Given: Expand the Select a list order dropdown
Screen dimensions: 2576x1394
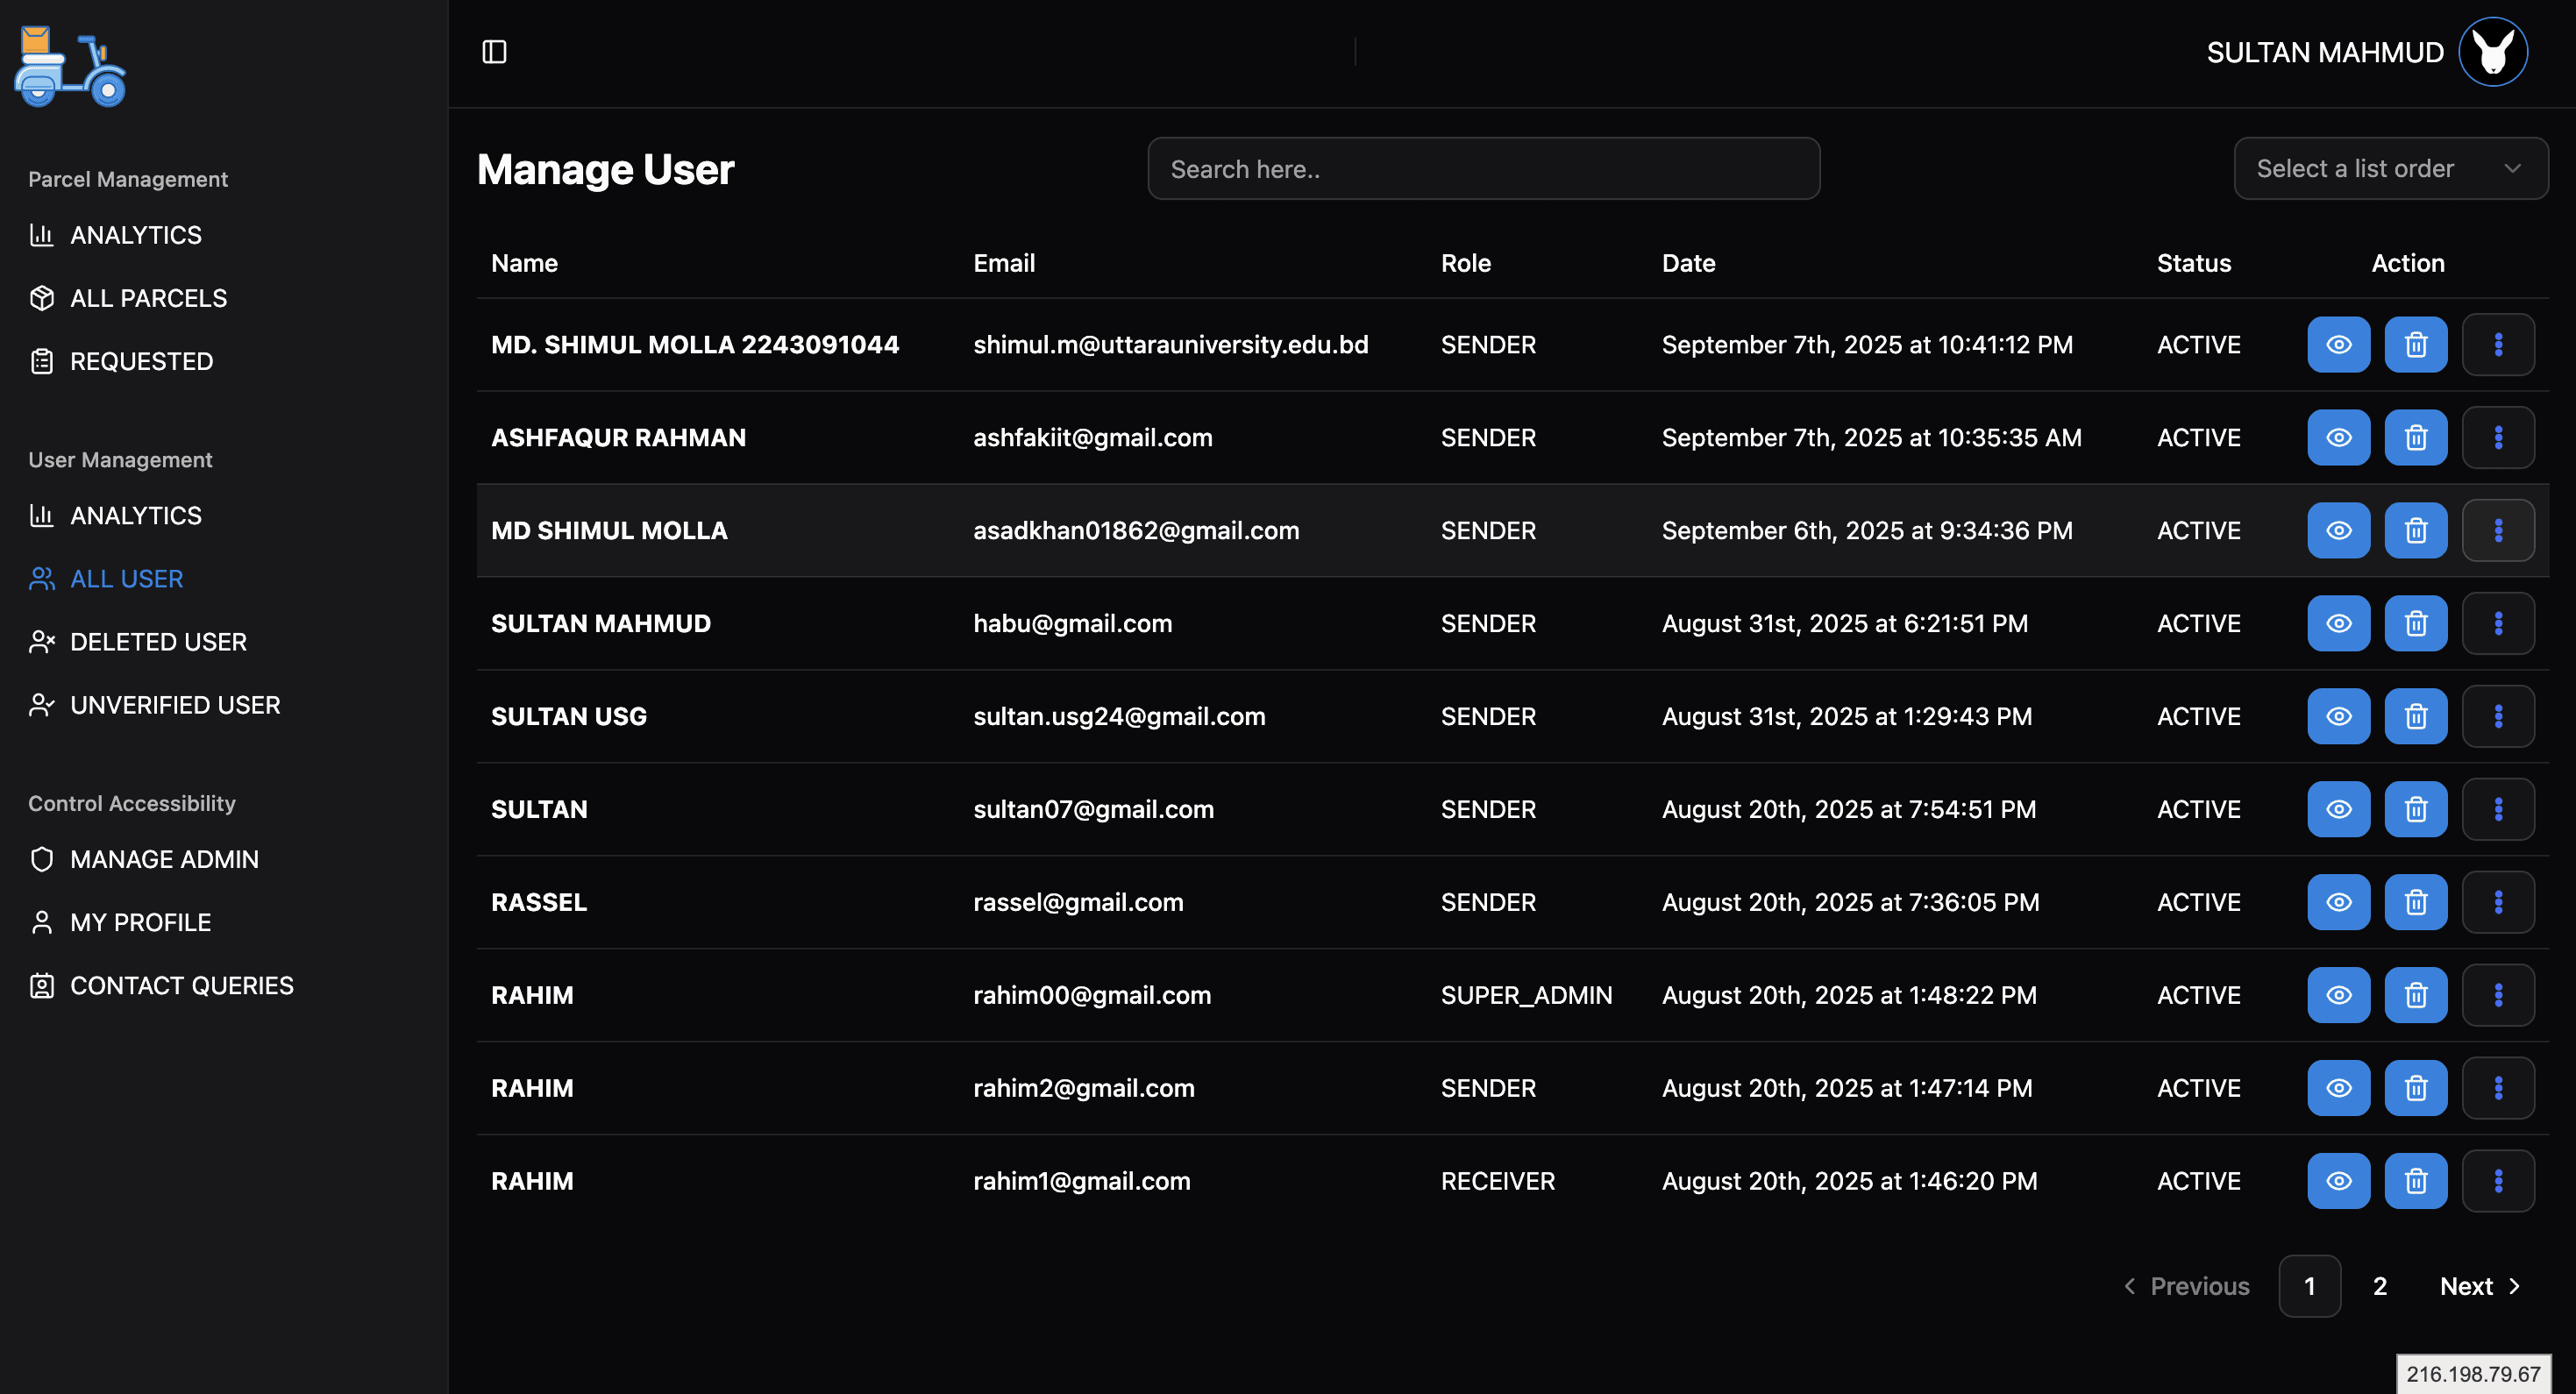Looking at the screenshot, I should [x=2390, y=168].
